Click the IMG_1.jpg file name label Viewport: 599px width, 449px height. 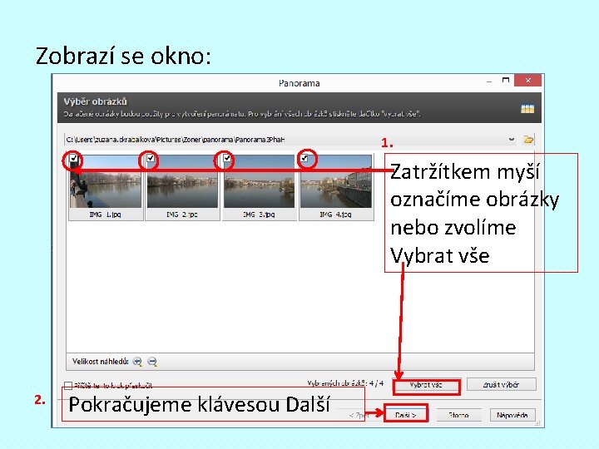105,215
